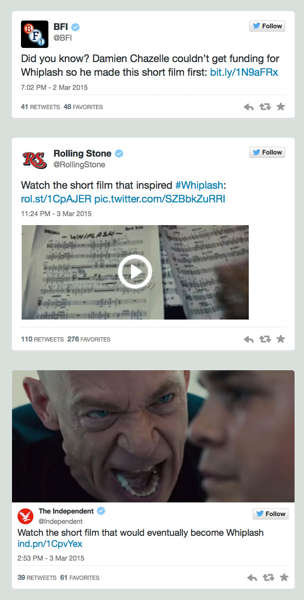Viewport: 304px width, 600px height.
Task: Play the Whiplash sheet music video
Action: [x=135, y=272]
